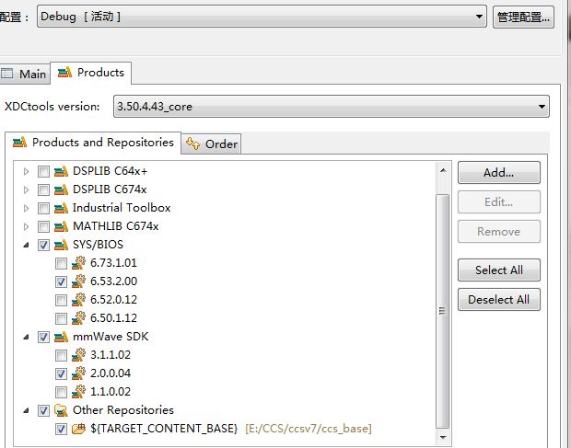Collapse the mmWave SDK tree node
Image resolution: width=571 pixels, height=448 pixels.
click(x=26, y=338)
